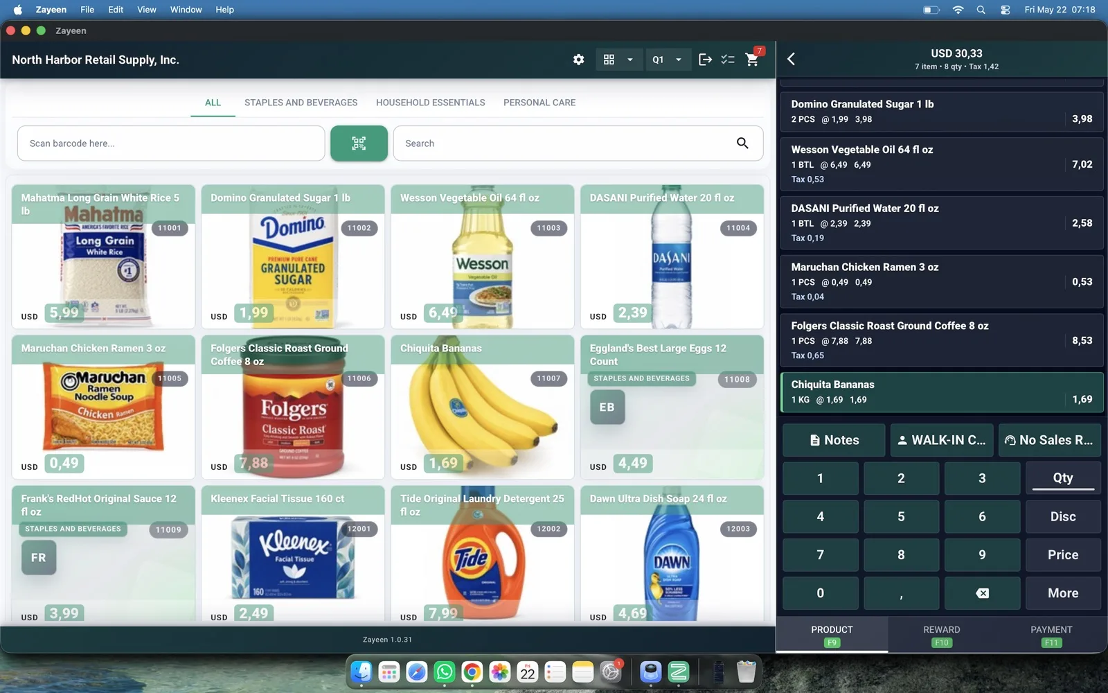Viewport: 1108px width, 693px height.
Task: Add Mahatma Long Grain White Rice
Action: click(103, 256)
